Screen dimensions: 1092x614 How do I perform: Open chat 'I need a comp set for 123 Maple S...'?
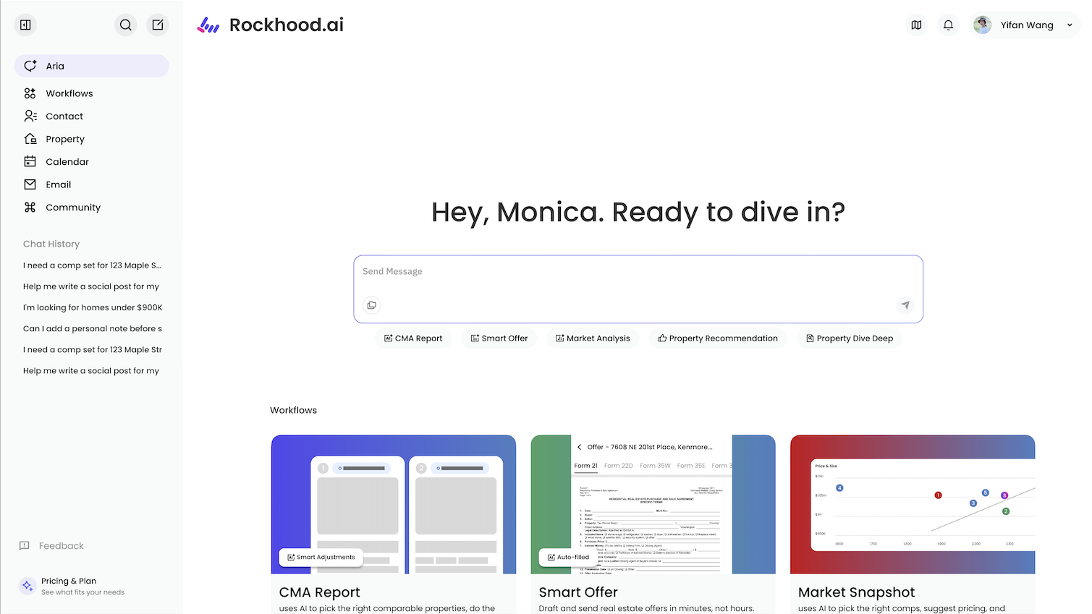pyautogui.click(x=92, y=265)
